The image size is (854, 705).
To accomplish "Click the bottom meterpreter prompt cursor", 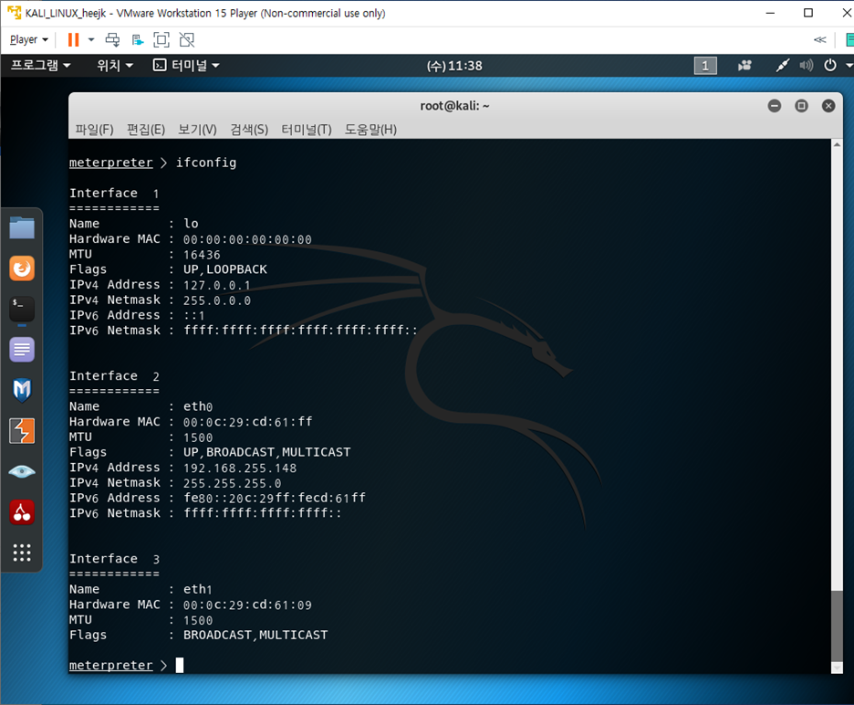I will (180, 665).
